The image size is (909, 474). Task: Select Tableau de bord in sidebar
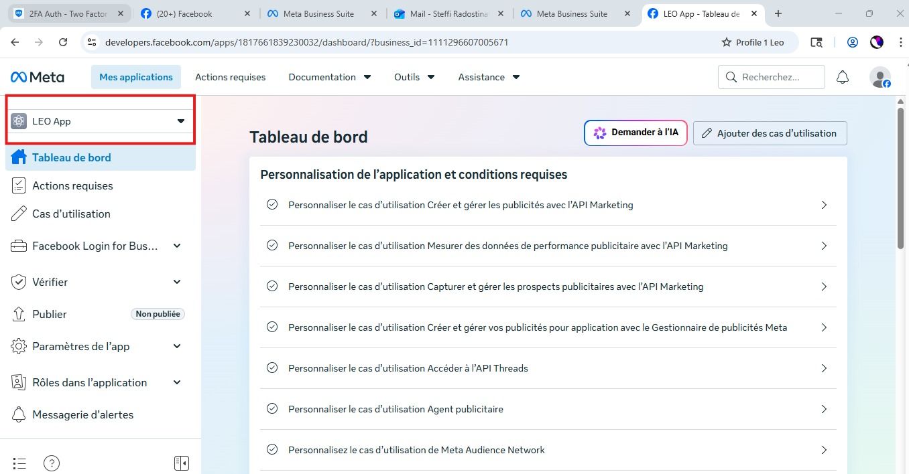[x=101, y=157]
